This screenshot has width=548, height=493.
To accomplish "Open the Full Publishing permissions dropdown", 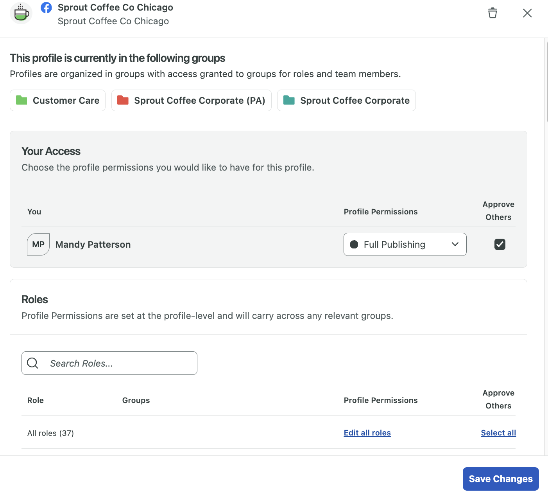I will pos(405,245).
